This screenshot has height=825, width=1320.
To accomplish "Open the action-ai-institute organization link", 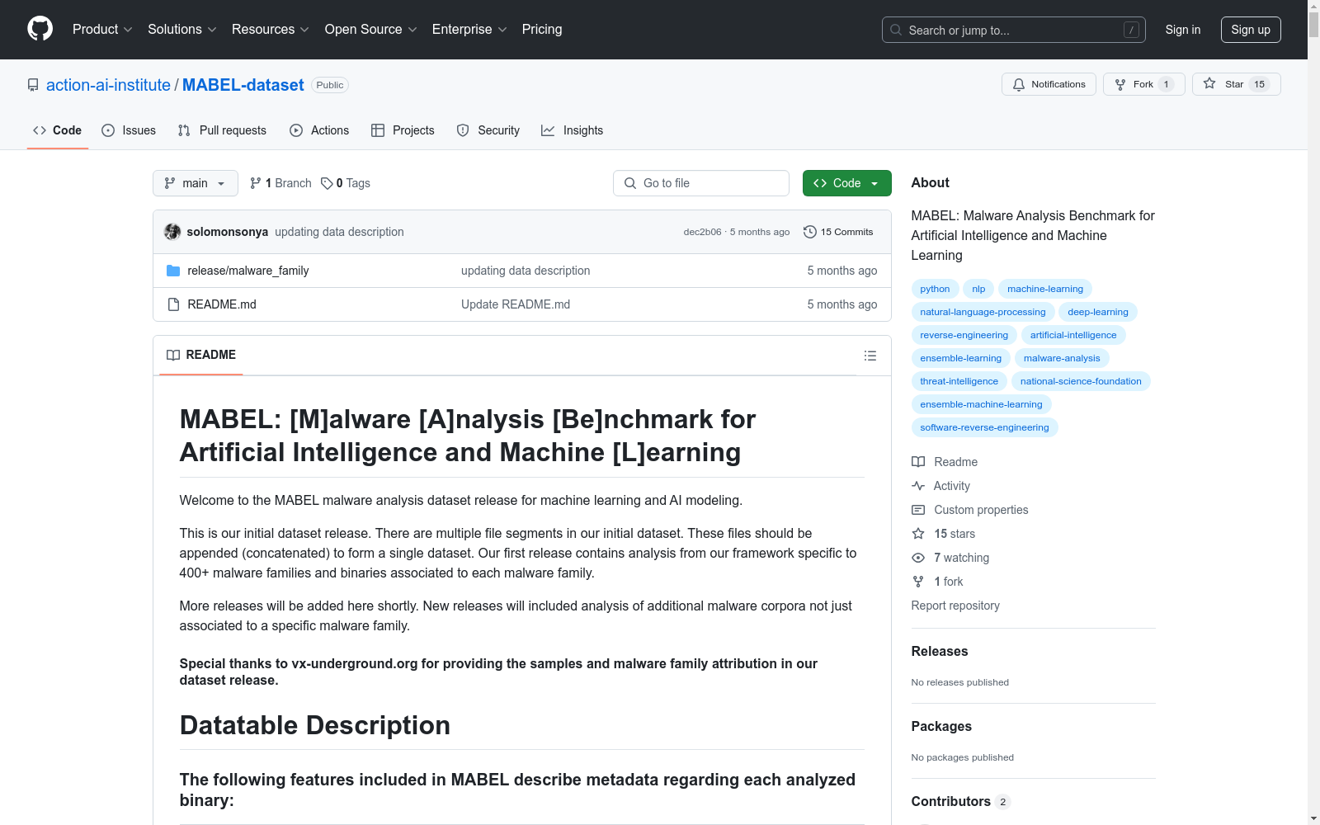I will click(108, 85).
